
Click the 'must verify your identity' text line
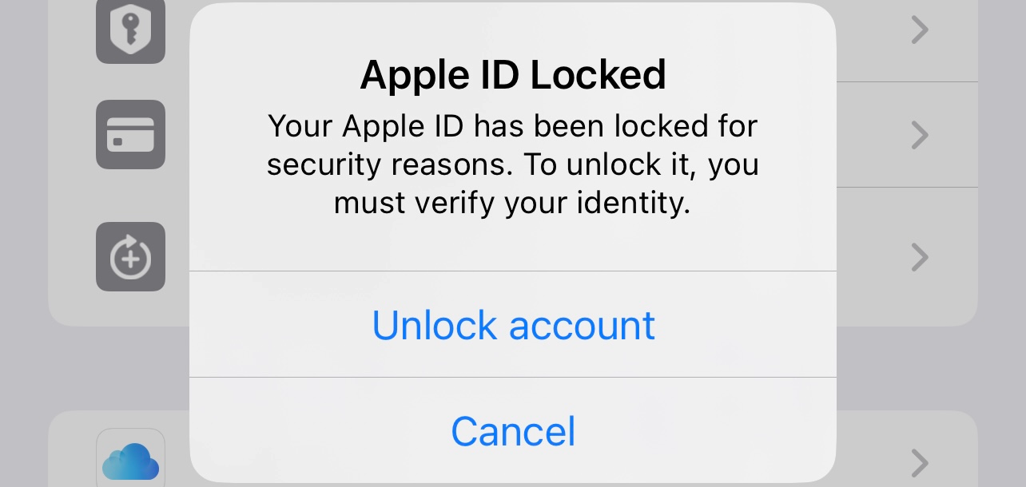coord(511,204)
